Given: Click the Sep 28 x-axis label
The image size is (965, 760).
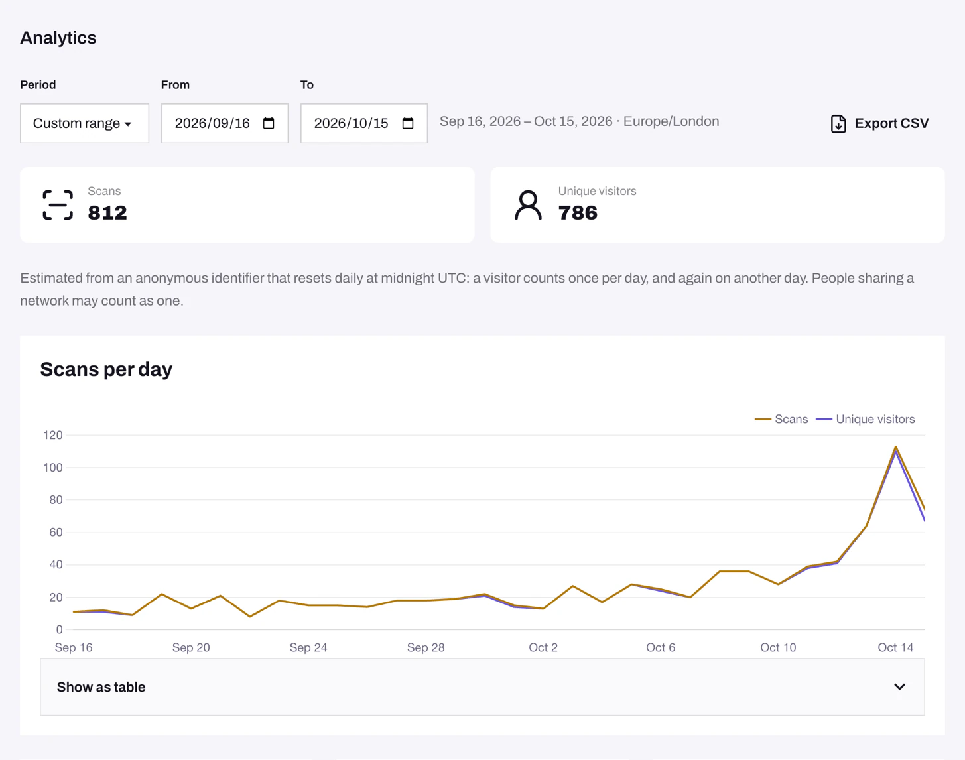Looking at the screenshot, I should [426, 647].
